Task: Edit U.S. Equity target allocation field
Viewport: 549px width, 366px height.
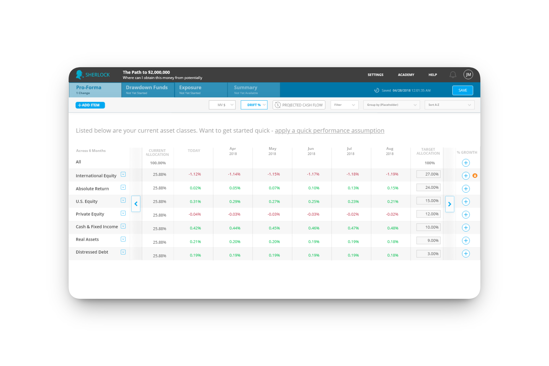Action: tap(428, 201)
